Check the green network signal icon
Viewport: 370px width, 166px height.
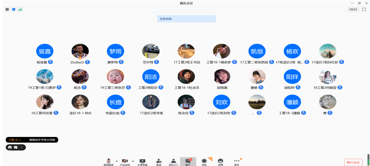[x=20, y=9]
